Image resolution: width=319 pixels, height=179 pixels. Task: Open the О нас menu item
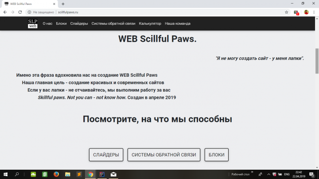pos(47,23)
